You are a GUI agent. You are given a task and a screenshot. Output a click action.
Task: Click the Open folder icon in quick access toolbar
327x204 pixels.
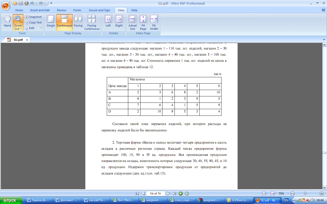(15, 3)
